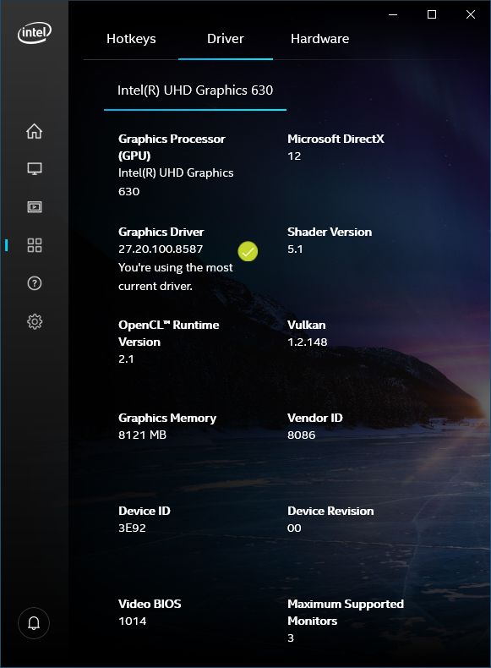This screenshot has height=668, width=491.
Task: Click the Vendor ID heading
Action: tap(315, 418)
